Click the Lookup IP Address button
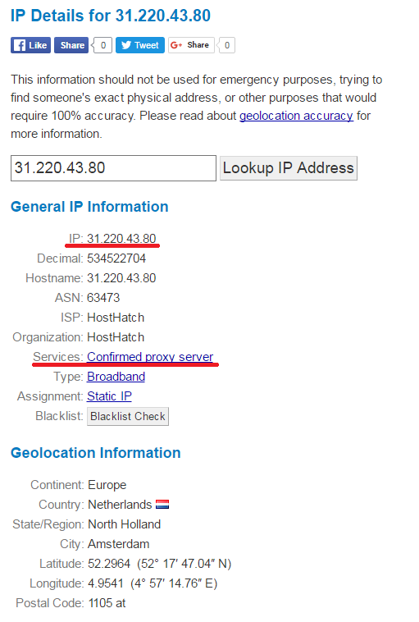 (289, 168)
